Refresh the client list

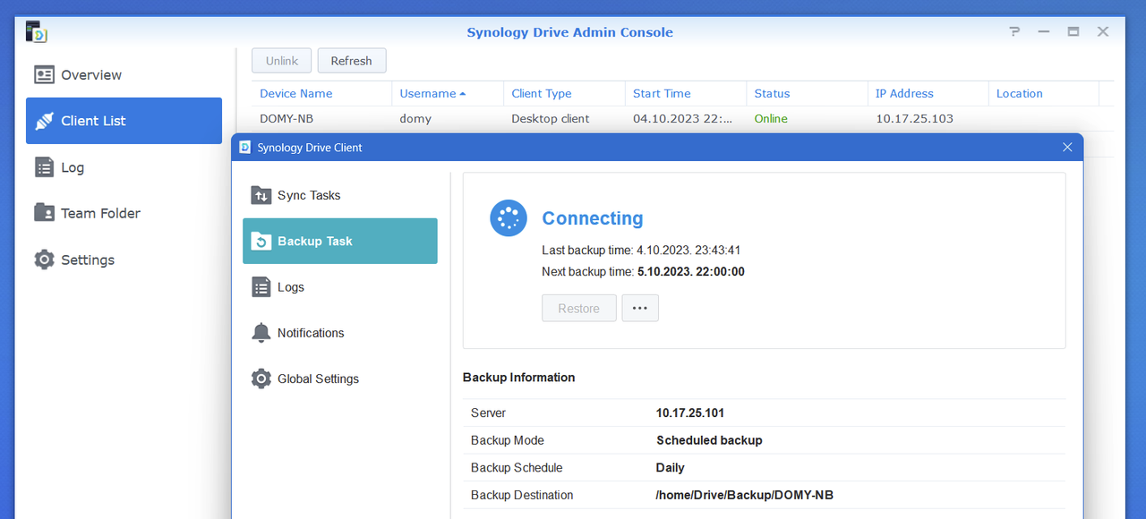(351, 61)
